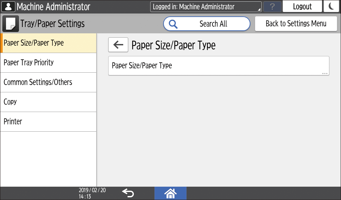Select the Copy category in the sidebar
This screenshot has width=341, height=200.
coord(48,102)
